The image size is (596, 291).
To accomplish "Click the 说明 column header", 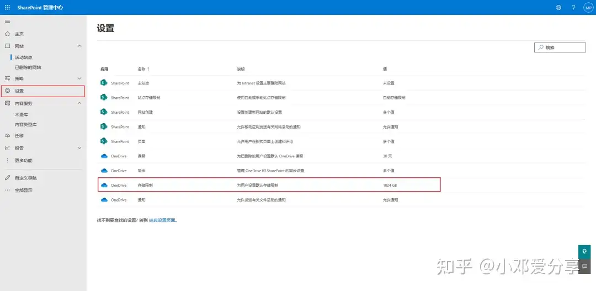I will point(241,69).
